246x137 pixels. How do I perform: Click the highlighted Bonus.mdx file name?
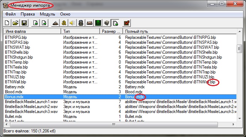[14, 97]
